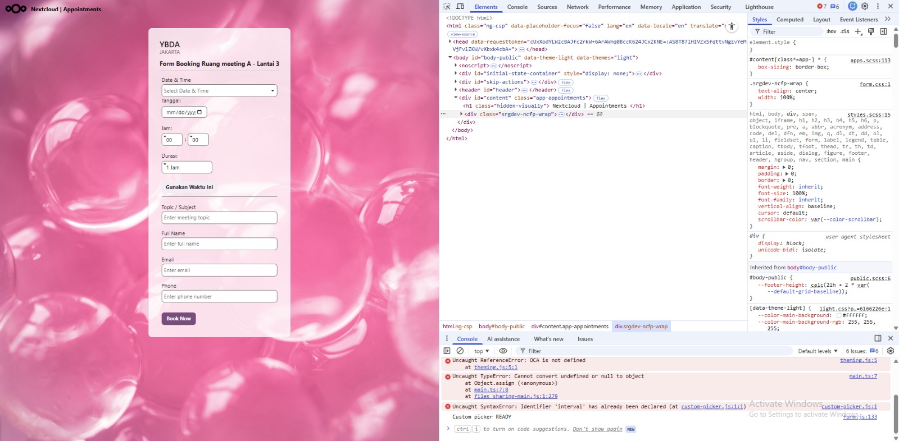
Task: Show the console sidebar panel icon
Action: point(447,351)
